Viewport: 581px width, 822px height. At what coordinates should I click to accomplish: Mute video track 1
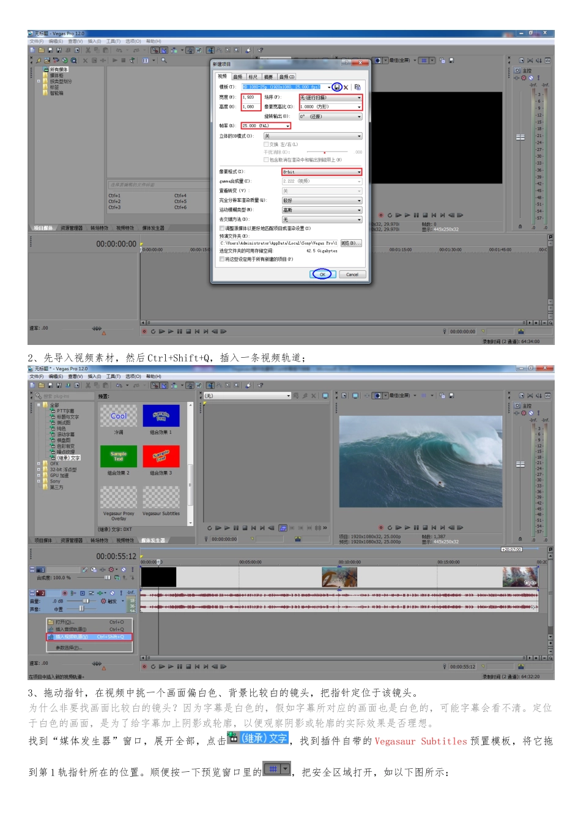coord(124,569)
